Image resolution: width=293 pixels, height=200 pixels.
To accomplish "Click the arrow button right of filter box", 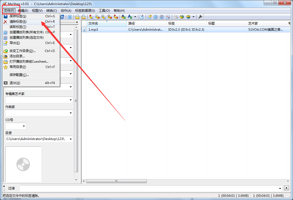I will [287, 188].
